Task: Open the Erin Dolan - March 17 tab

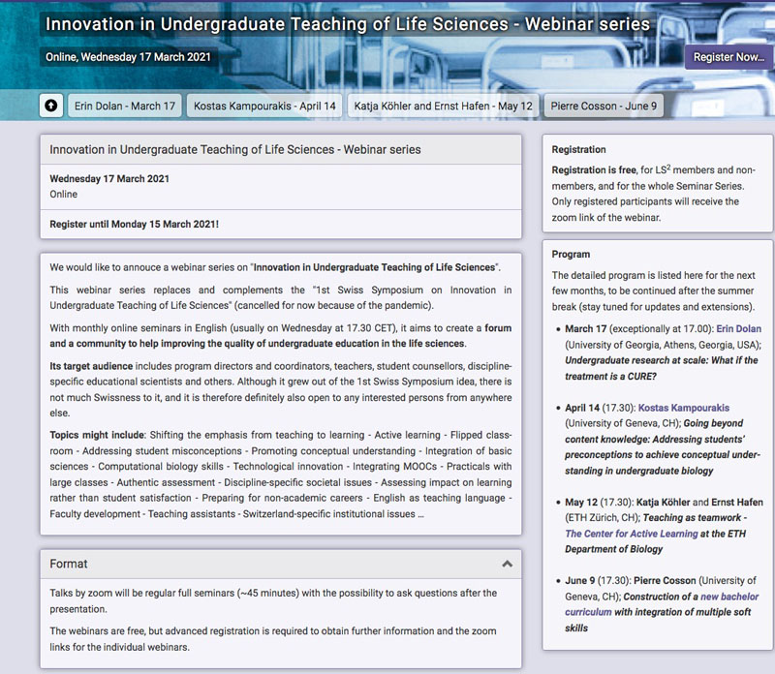Action: tap(125, 106)
